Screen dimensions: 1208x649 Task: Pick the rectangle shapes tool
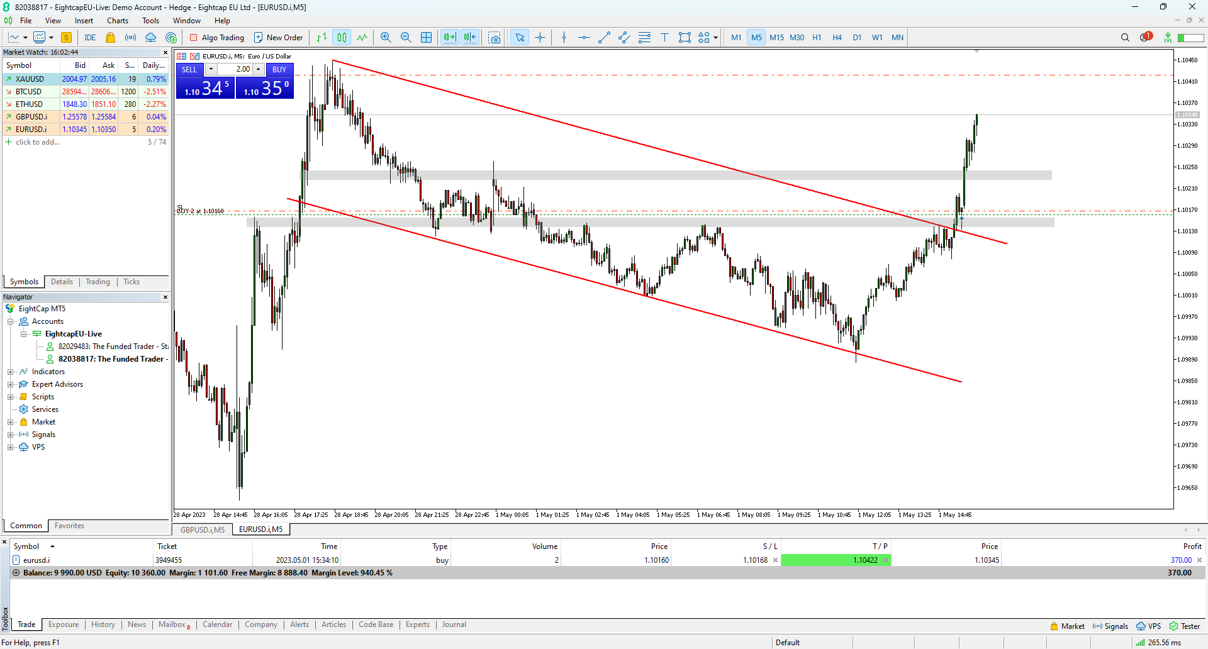coord(685,38)
